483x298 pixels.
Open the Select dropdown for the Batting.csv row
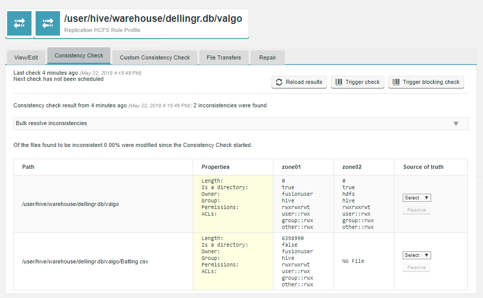(x=416, y=255)
